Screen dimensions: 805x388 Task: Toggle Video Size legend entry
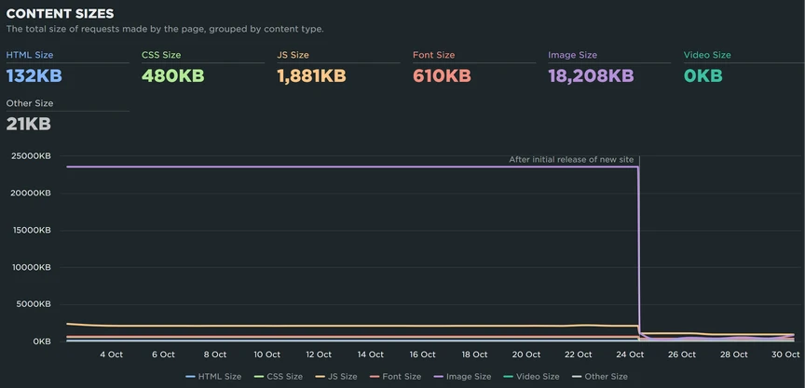pyautogui.click(x=531, y=377)
